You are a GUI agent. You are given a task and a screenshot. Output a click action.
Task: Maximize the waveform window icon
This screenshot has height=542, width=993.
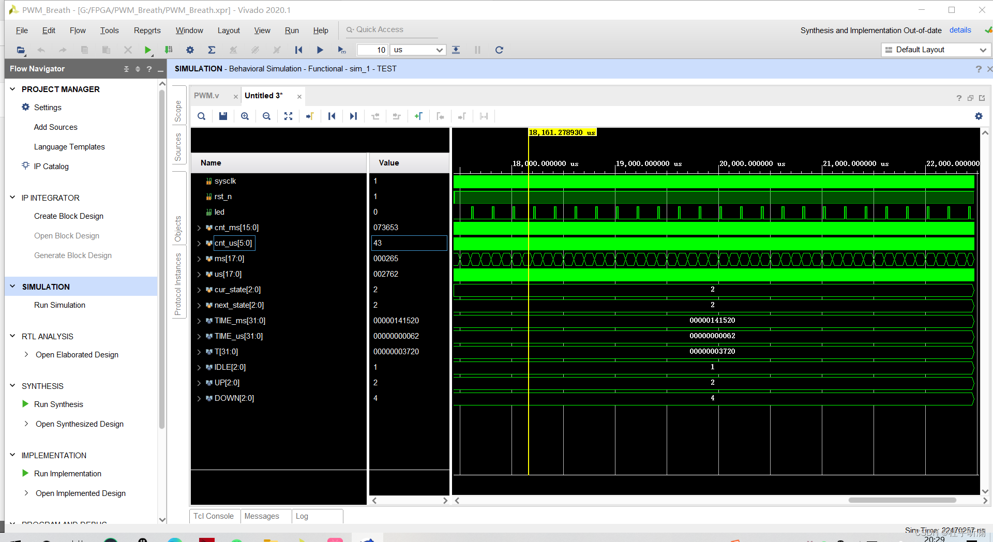[982, 98]
